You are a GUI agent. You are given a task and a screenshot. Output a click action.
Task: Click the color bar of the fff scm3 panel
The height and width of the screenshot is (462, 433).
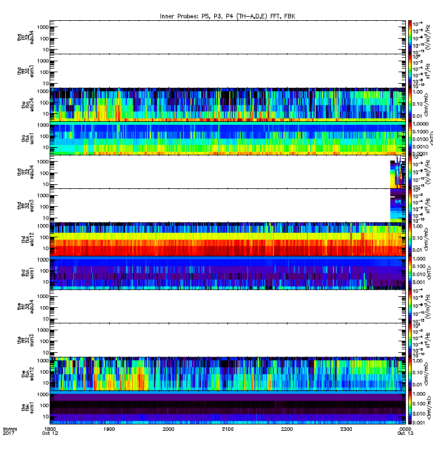409,340
